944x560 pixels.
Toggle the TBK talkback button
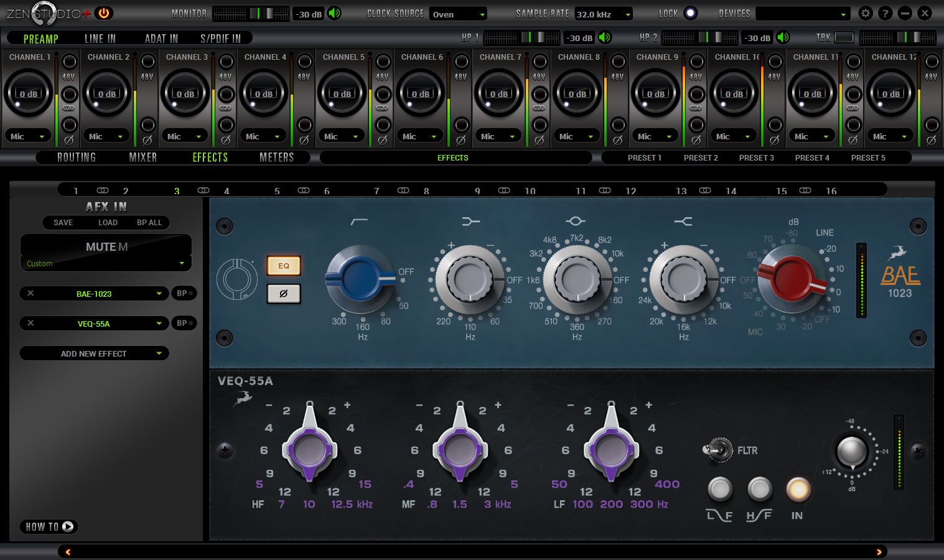(844, 37)
